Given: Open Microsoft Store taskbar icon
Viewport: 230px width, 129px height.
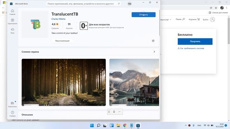Looking at the screenshot, I should pos(138,125).
